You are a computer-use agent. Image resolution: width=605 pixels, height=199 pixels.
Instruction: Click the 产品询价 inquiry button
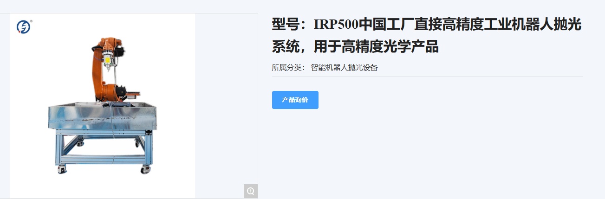pyautogui.click(x=295, y=100)
